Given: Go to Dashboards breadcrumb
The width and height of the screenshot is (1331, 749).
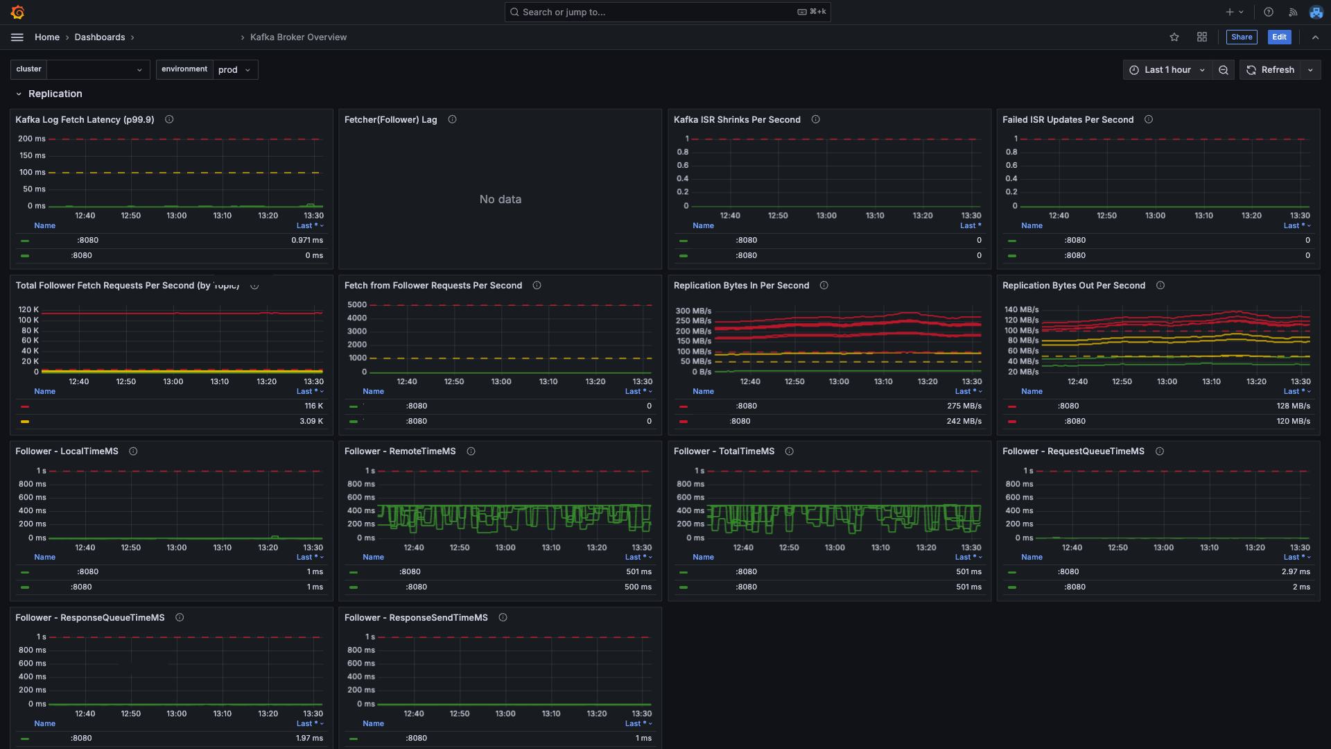Looking at the screenshot, I should click(x=100, y=37).
